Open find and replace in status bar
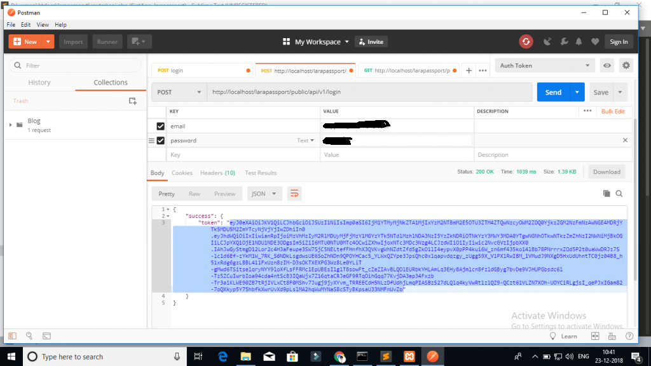 [x=29, y=335]
